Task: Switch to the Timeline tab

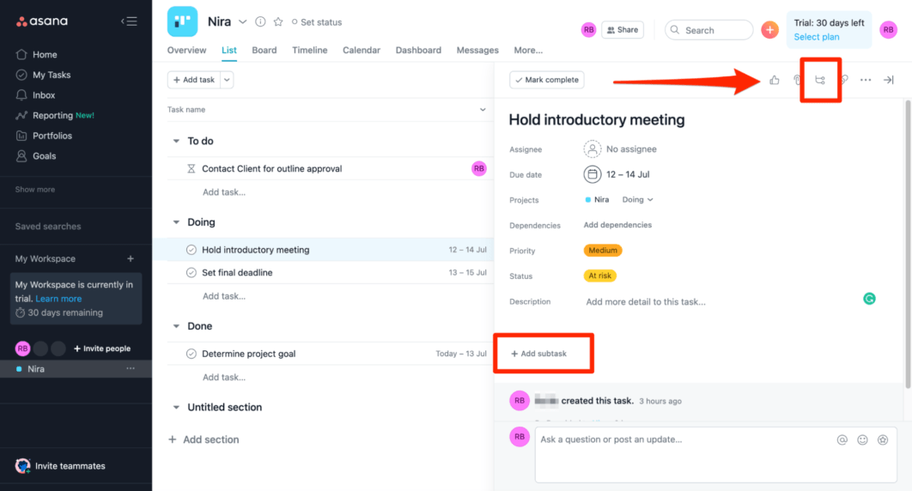Action: tap(309, 50)
